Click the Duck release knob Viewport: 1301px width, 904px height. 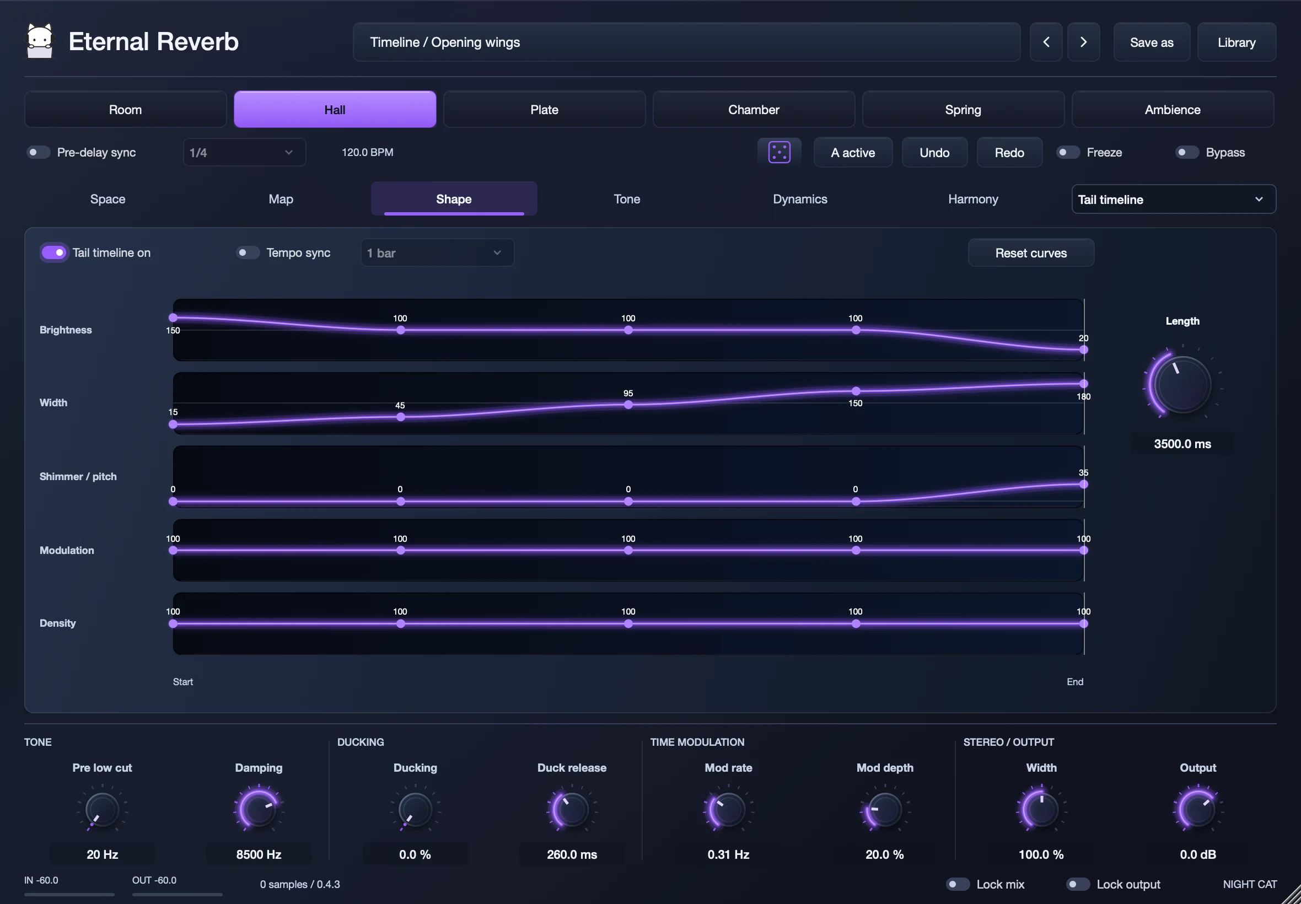click(x=572, y=810)
